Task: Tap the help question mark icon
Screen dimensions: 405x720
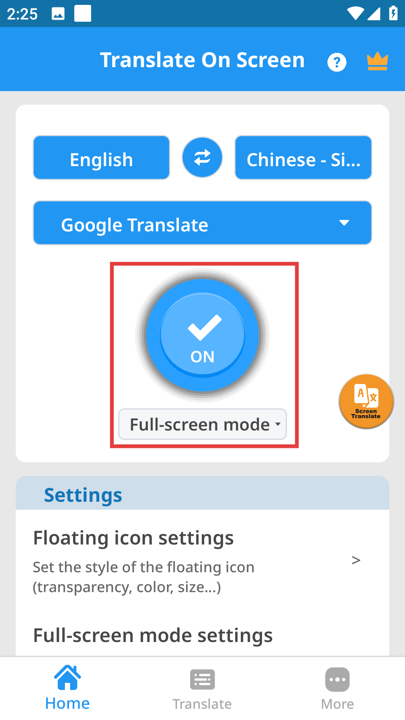Action: click(x=337, y=62)
